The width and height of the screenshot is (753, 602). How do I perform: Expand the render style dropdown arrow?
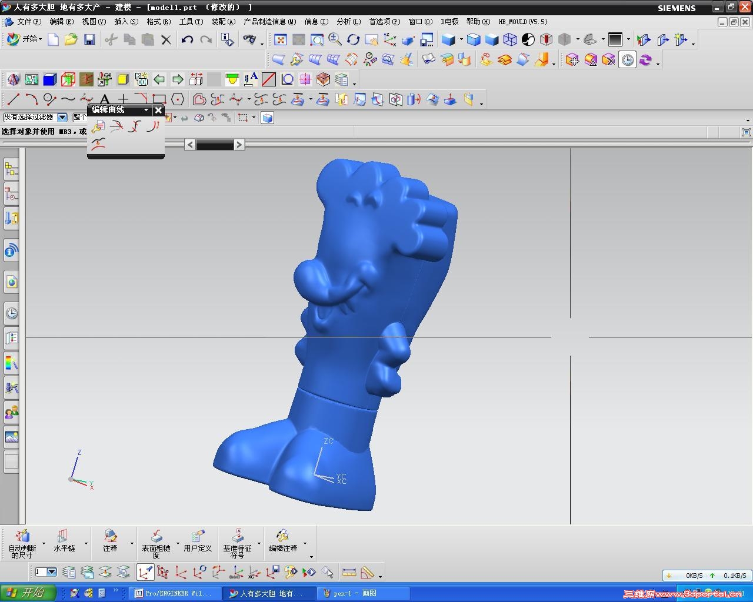pos(461,39)
